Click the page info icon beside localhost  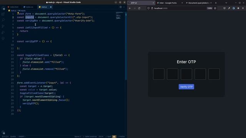(x=152, y=8)
